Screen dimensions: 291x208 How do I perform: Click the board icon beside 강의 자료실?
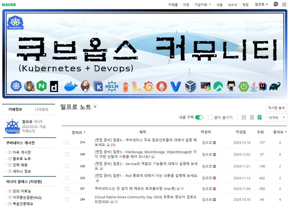[10, 191]
